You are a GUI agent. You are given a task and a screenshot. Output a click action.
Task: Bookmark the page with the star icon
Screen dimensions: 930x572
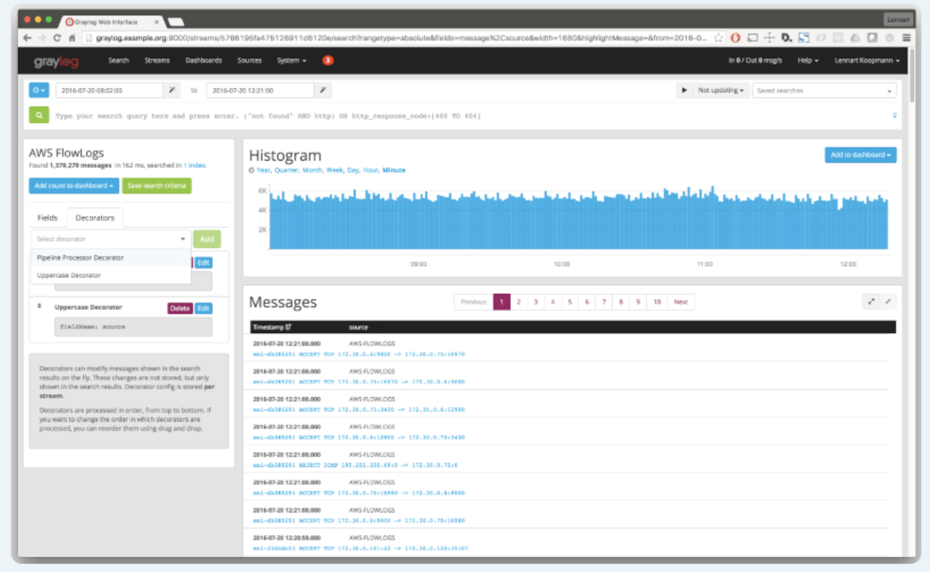pyautogui.click(x=718, y=38)
